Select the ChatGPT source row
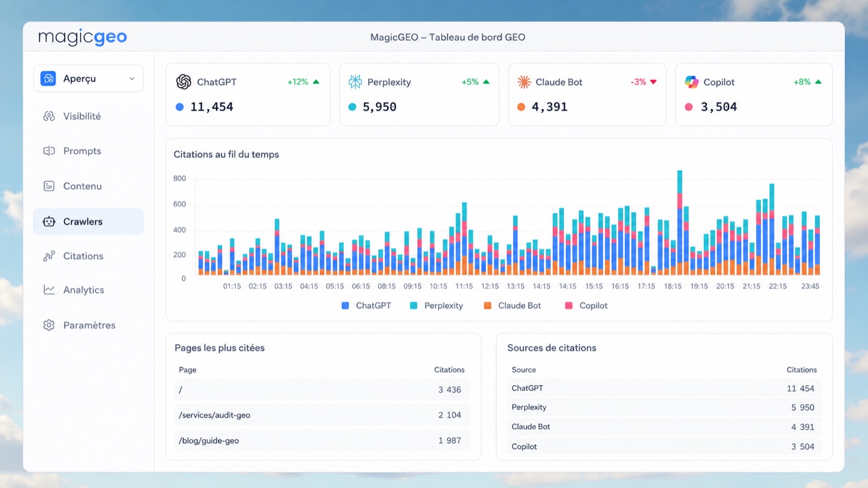 (664, 389)
